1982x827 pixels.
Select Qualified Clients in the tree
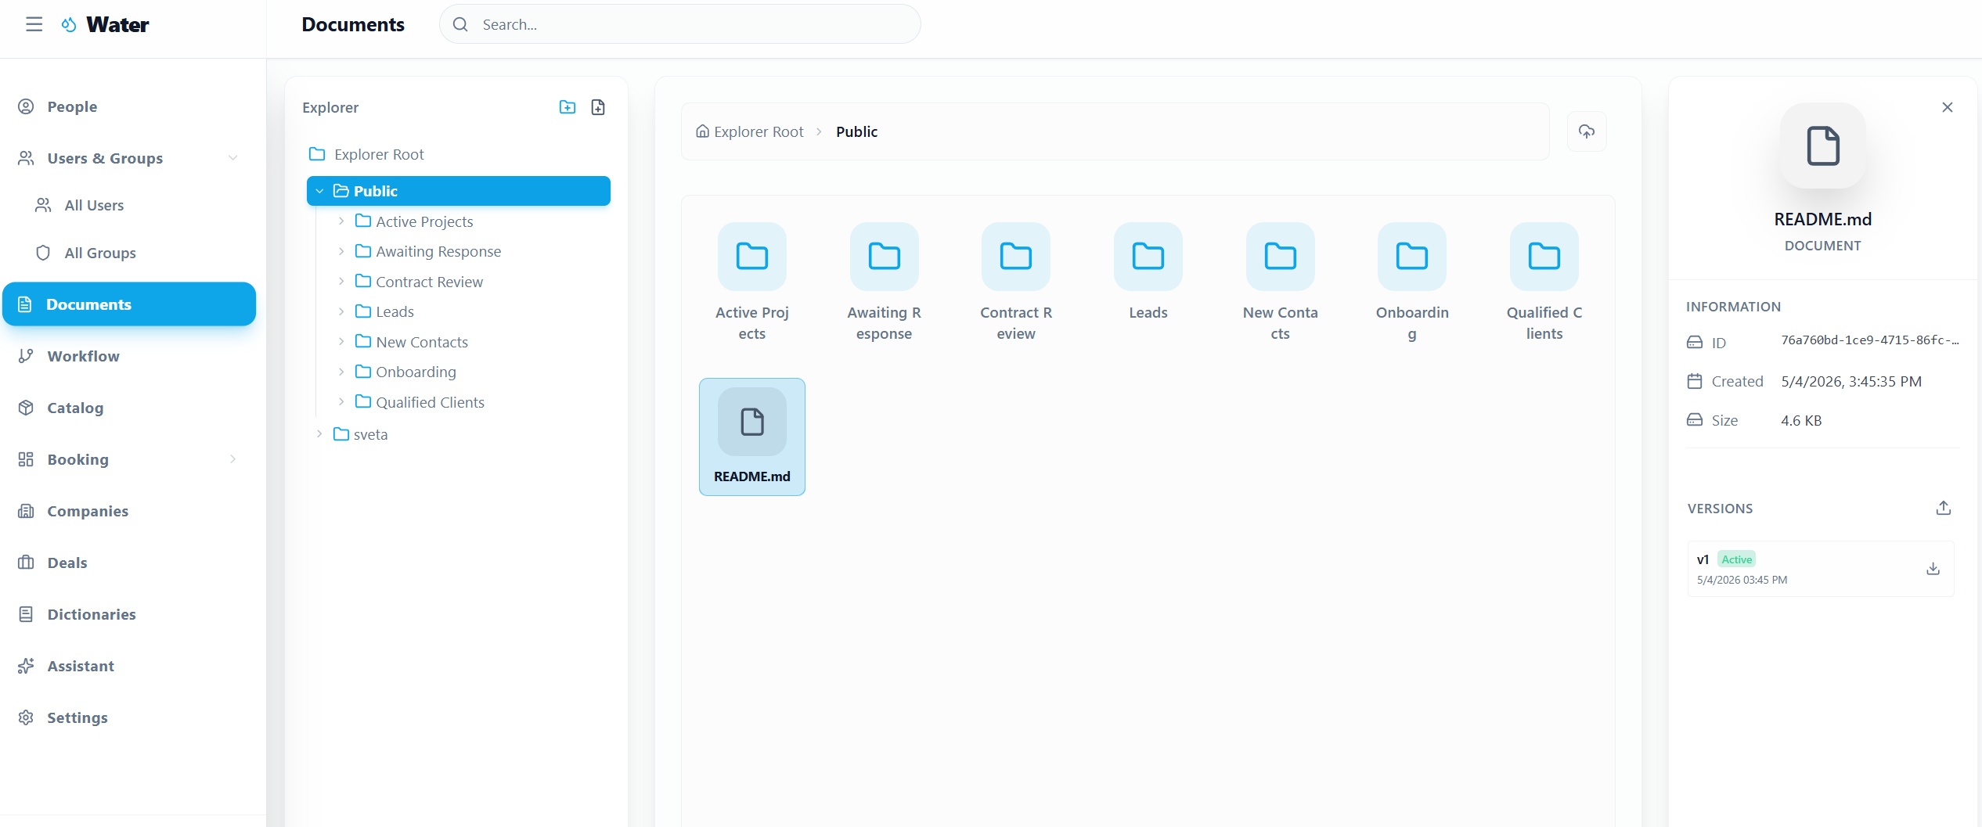[x=430, y=402]
